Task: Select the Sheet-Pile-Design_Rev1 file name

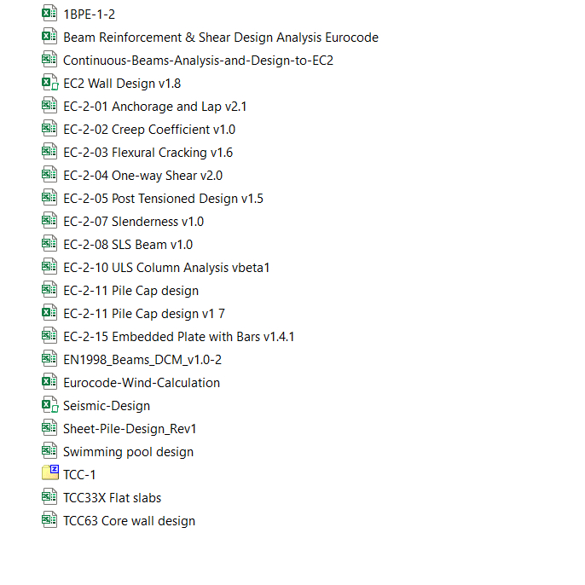Action: coord(130,429)
